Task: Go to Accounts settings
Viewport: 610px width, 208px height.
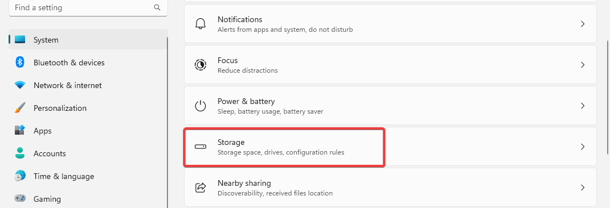Action: [x=88, y=153]
